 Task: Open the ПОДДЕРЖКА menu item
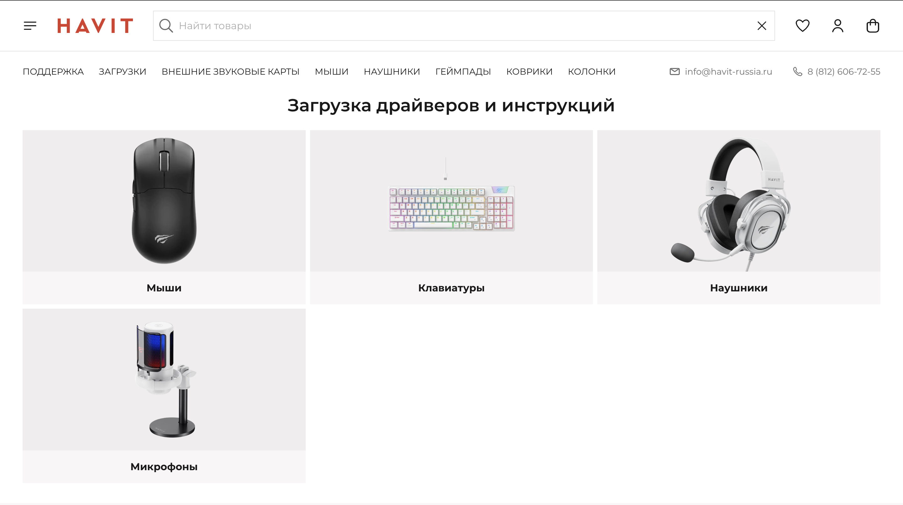(53, 72)
